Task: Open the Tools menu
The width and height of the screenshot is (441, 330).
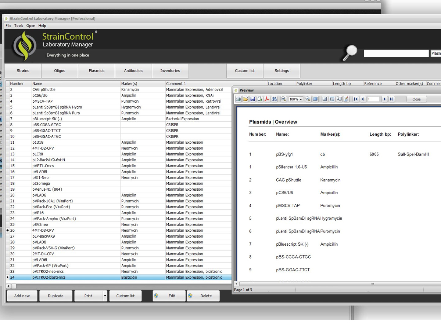Action: (19, 26)
